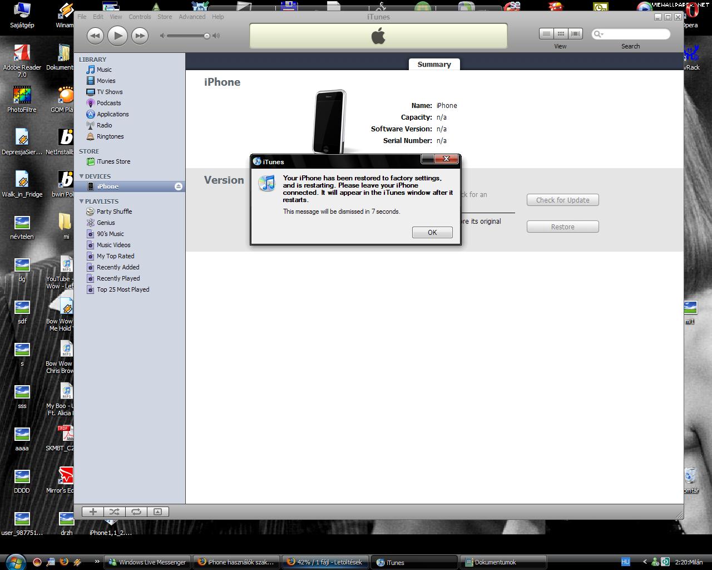Open the View menu
Screen dimensions: 712x570
point(116,17)
